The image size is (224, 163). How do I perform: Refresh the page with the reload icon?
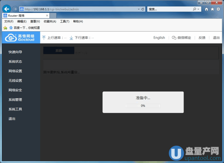tap(143, 9)
